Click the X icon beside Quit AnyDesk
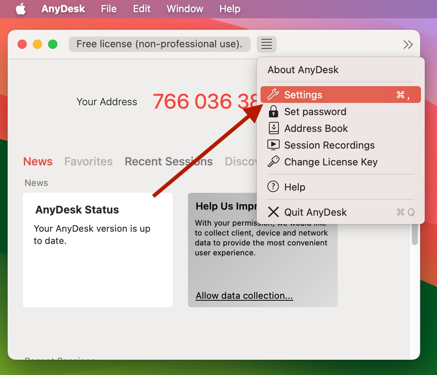Viewport: 437px width, 375px height. [x=274, y=212]
